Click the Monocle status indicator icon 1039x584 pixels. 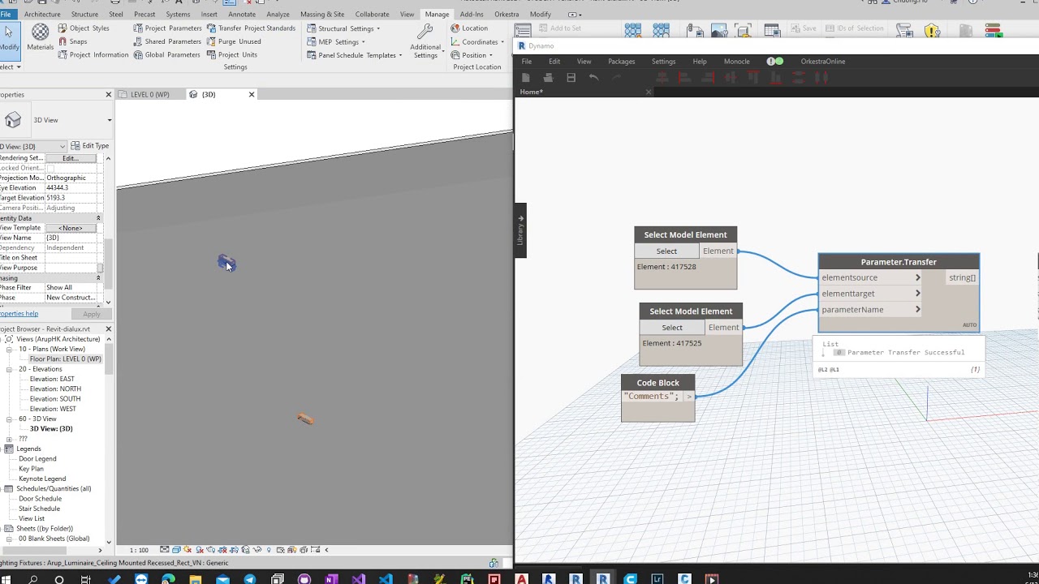click(x=775, y=62)
